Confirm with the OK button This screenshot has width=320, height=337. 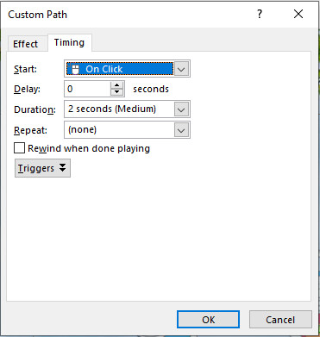tap(208, 320)
